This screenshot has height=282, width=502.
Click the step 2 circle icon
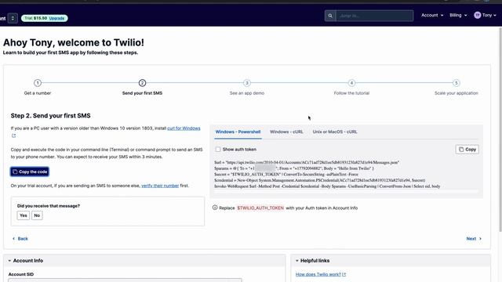click(142, 83)
